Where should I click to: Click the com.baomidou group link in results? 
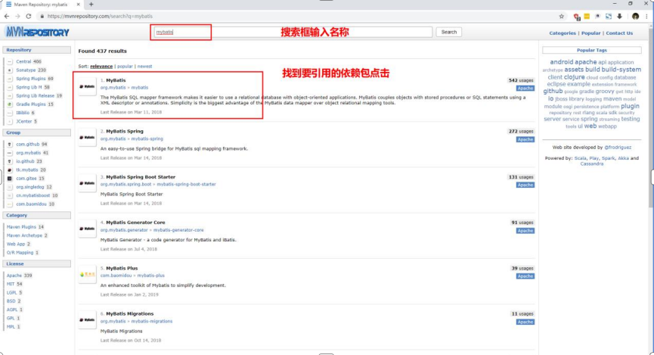pyautogui.click(x=116, y=276)
